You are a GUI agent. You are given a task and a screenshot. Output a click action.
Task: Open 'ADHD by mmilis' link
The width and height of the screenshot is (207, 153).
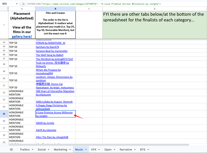coord(45,122)
